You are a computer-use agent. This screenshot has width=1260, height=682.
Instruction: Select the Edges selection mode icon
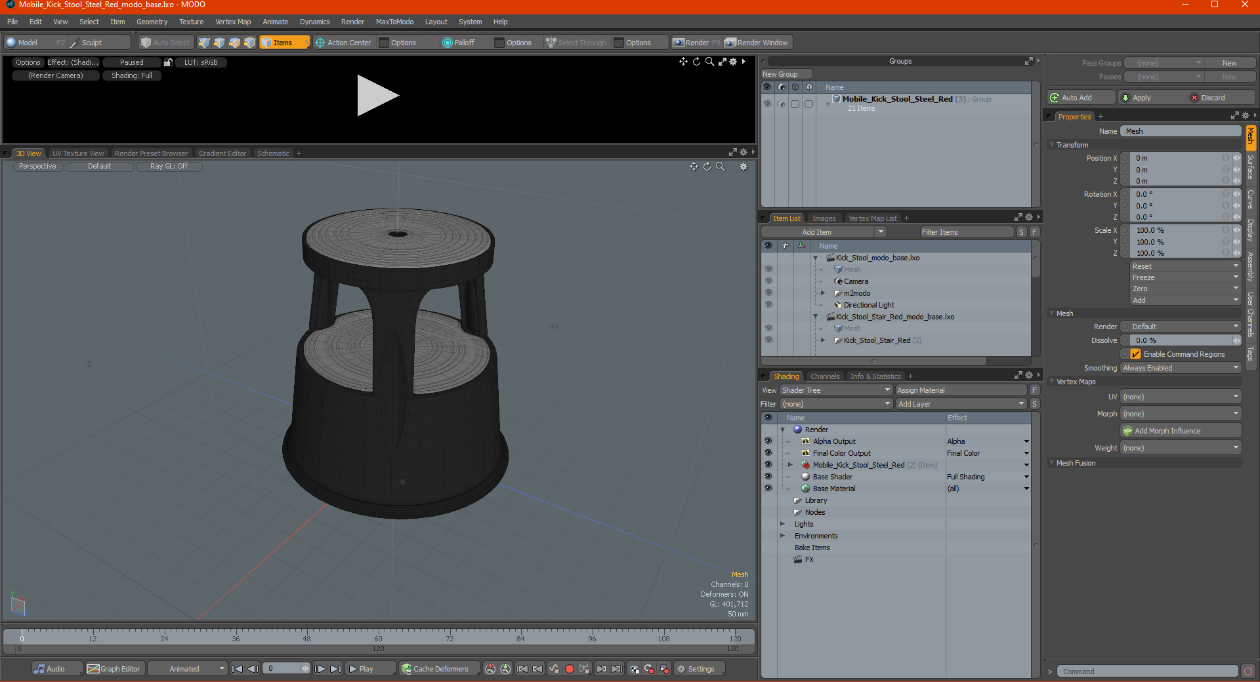(x=219, y=43)
